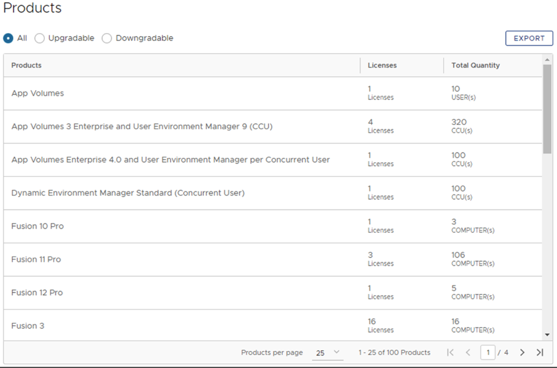Select the Fusion 10 Pro row
The height and width of the screenshot is (368, 557).
(x=37, y=227)
